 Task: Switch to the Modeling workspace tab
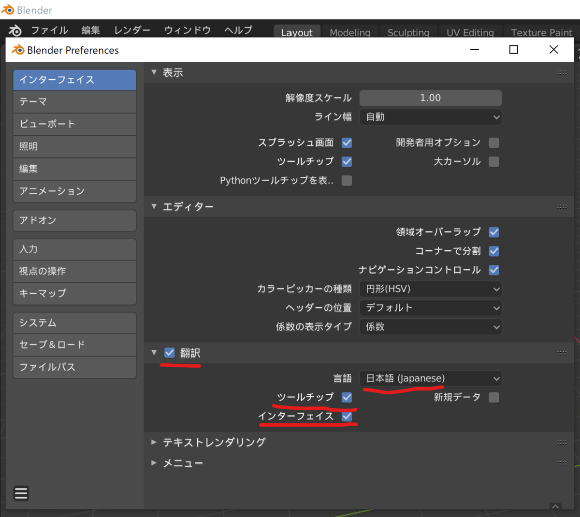coord(350,32)
